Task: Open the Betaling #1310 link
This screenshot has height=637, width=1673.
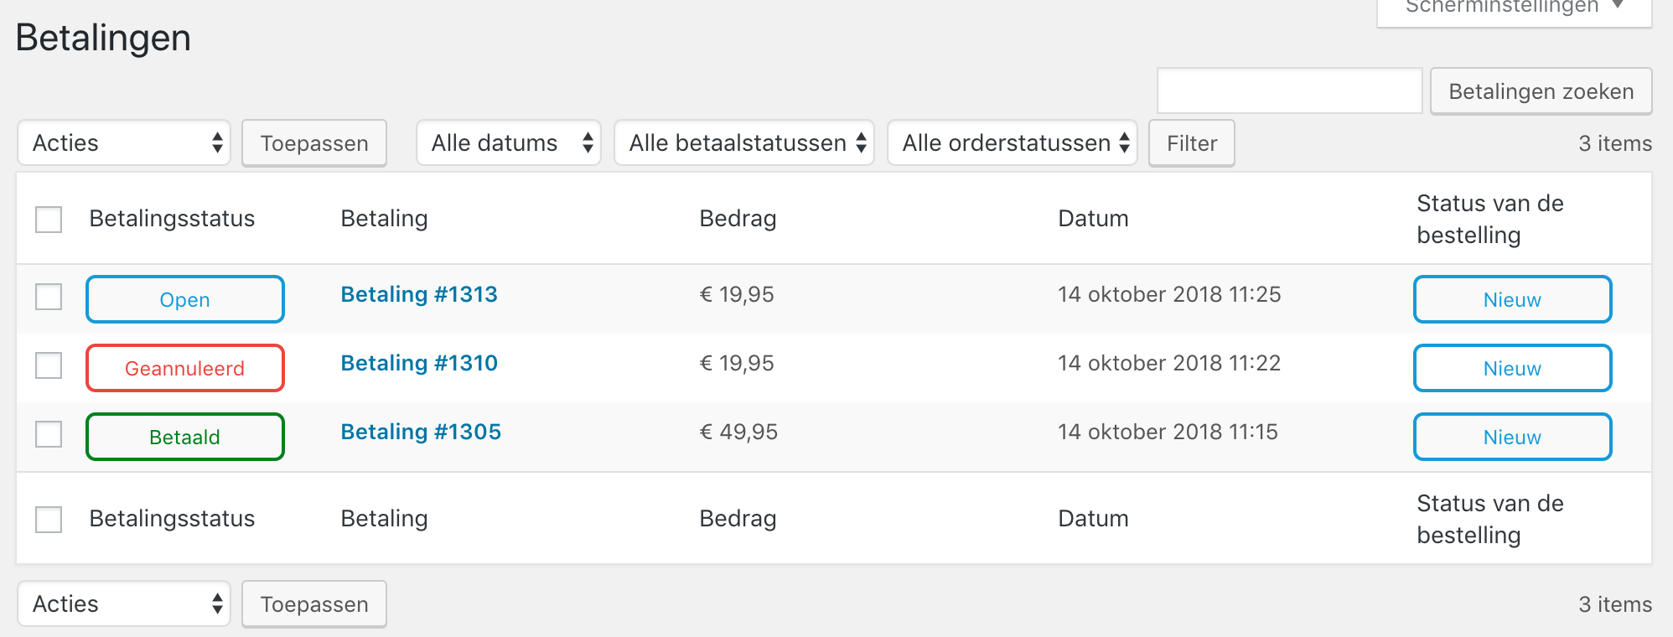Action: [x=419, y=364]
